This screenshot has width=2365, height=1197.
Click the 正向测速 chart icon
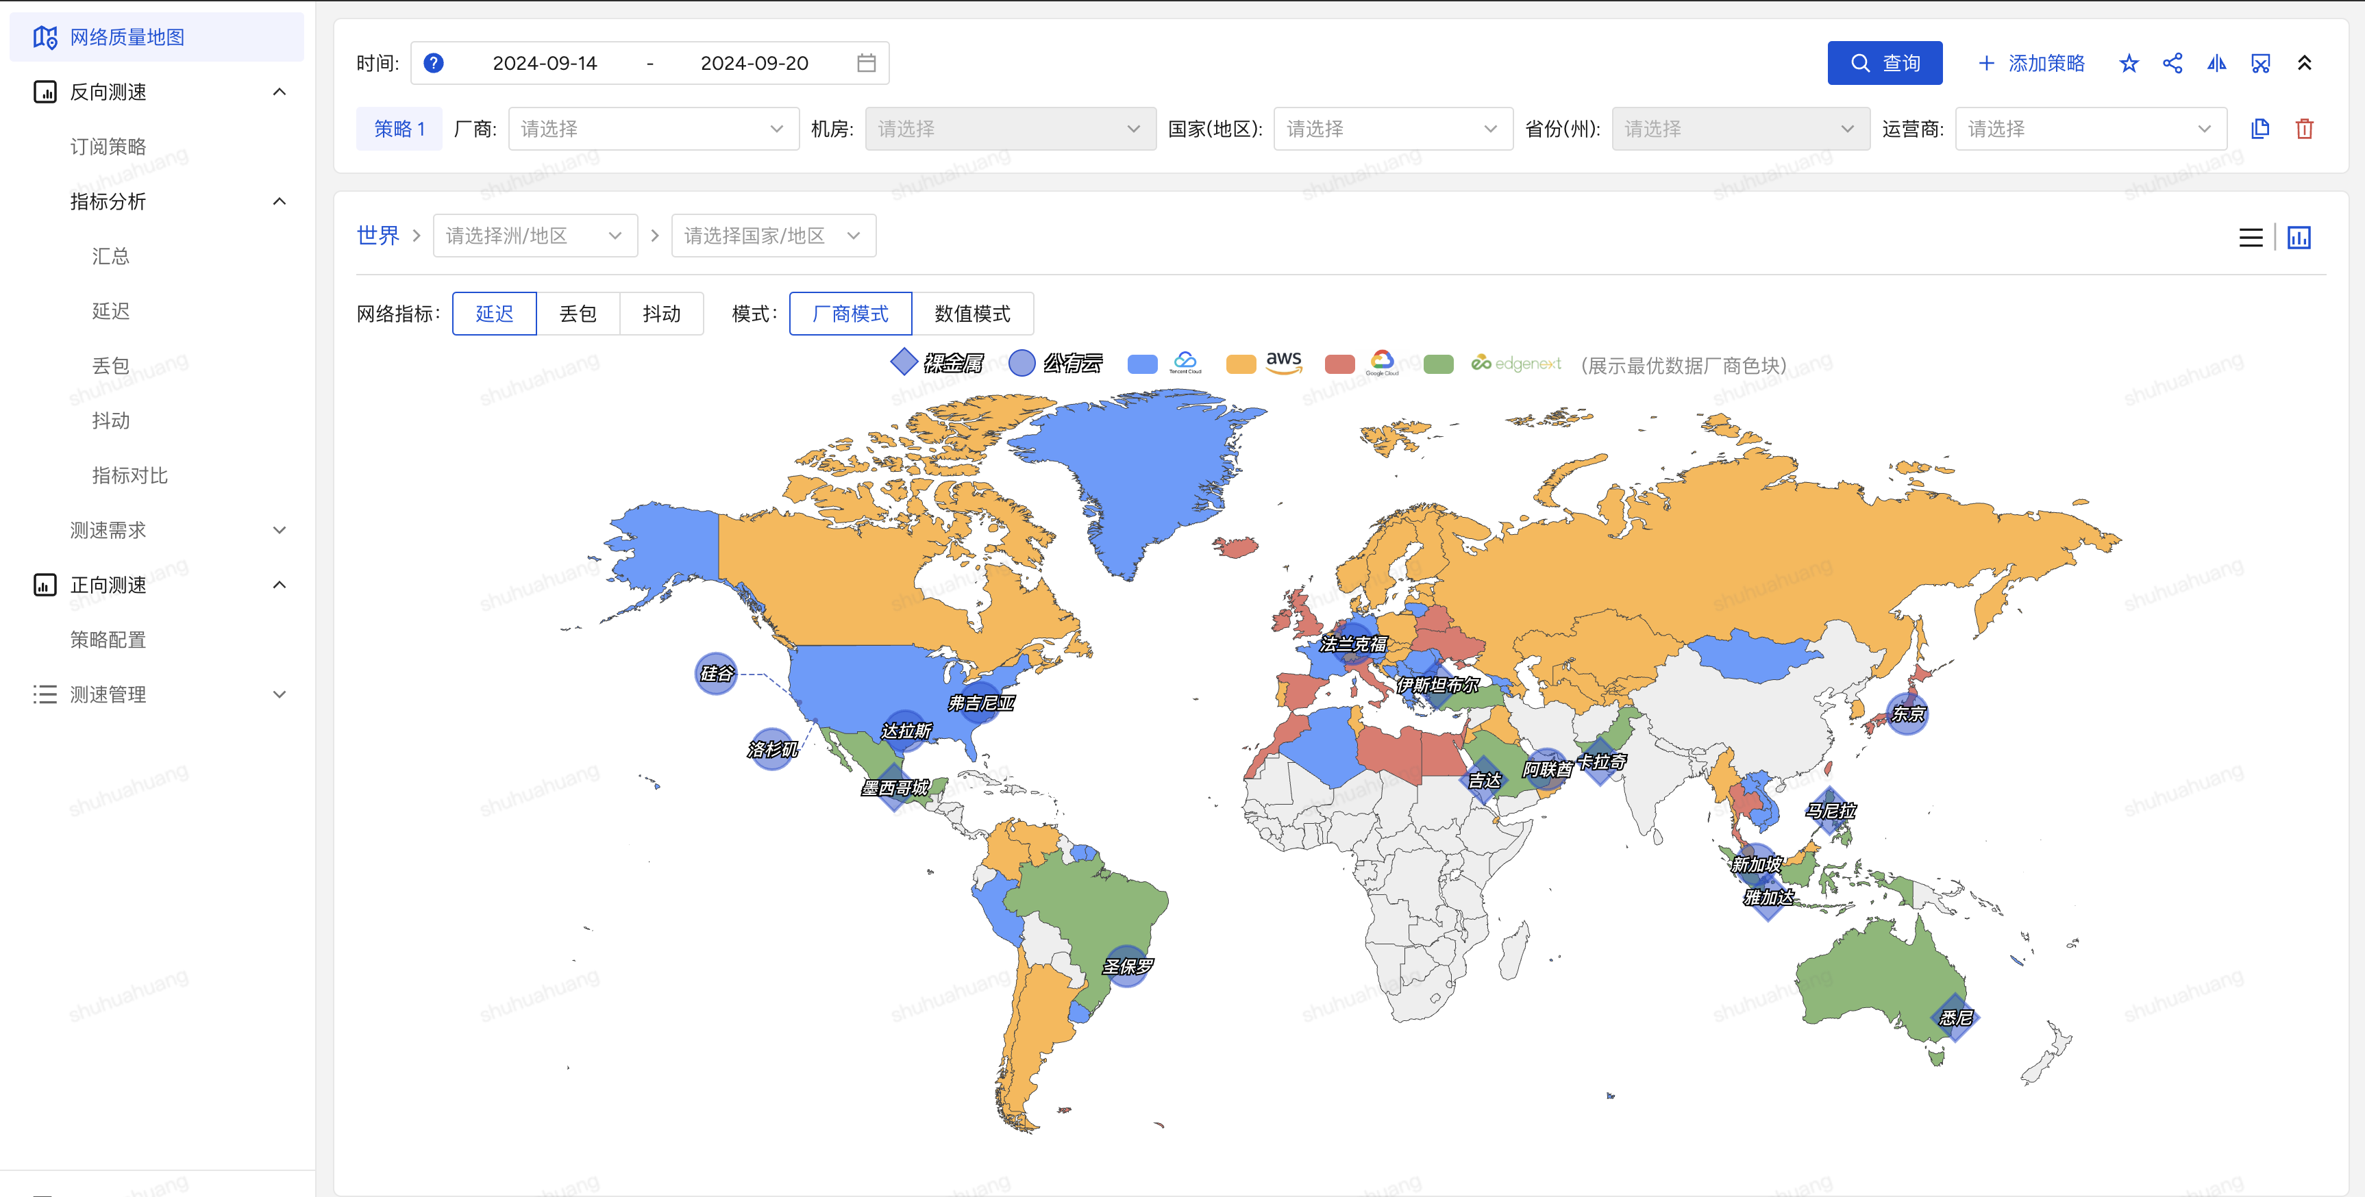(45, 585)
